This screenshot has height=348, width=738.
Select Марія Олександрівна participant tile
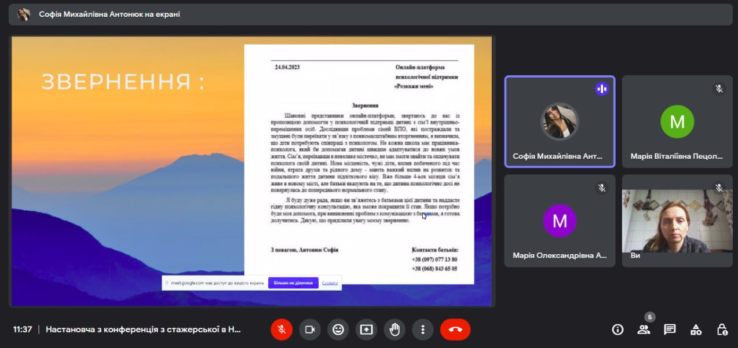[x=560, y=221]
